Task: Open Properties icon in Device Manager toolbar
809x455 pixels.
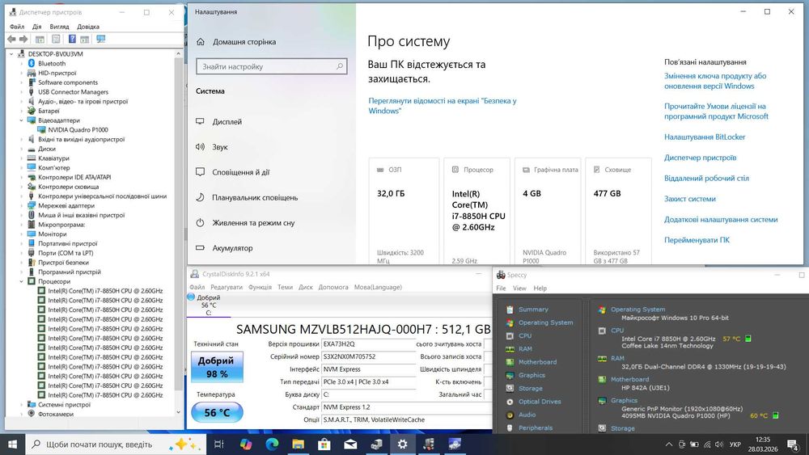Action: [x=56, y=39]
